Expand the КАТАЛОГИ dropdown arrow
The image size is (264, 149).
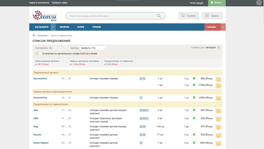(x=53, y=27)
